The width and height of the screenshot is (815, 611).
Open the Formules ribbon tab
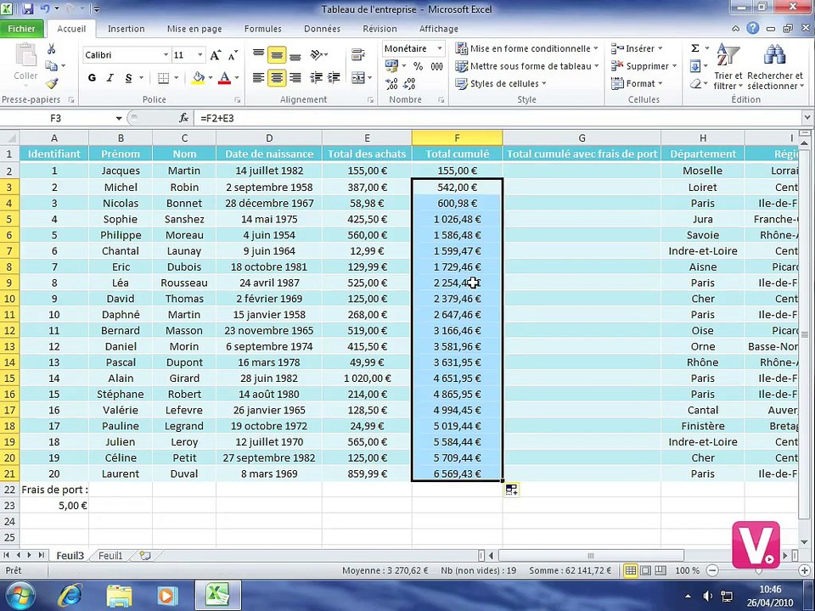point(263,29)
